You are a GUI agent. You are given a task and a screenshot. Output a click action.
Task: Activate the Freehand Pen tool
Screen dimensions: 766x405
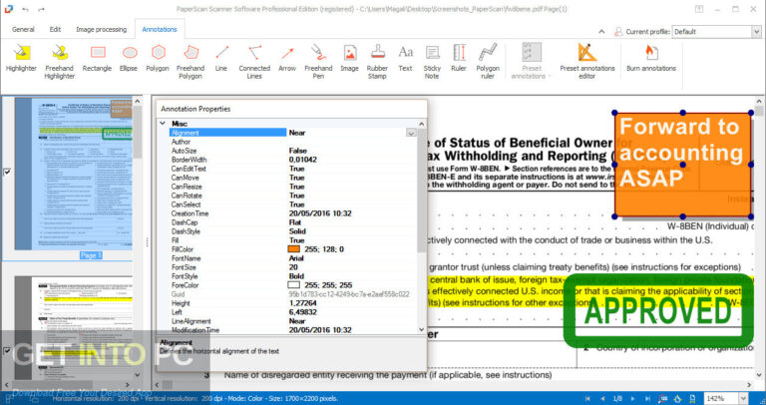coord(318,62)
